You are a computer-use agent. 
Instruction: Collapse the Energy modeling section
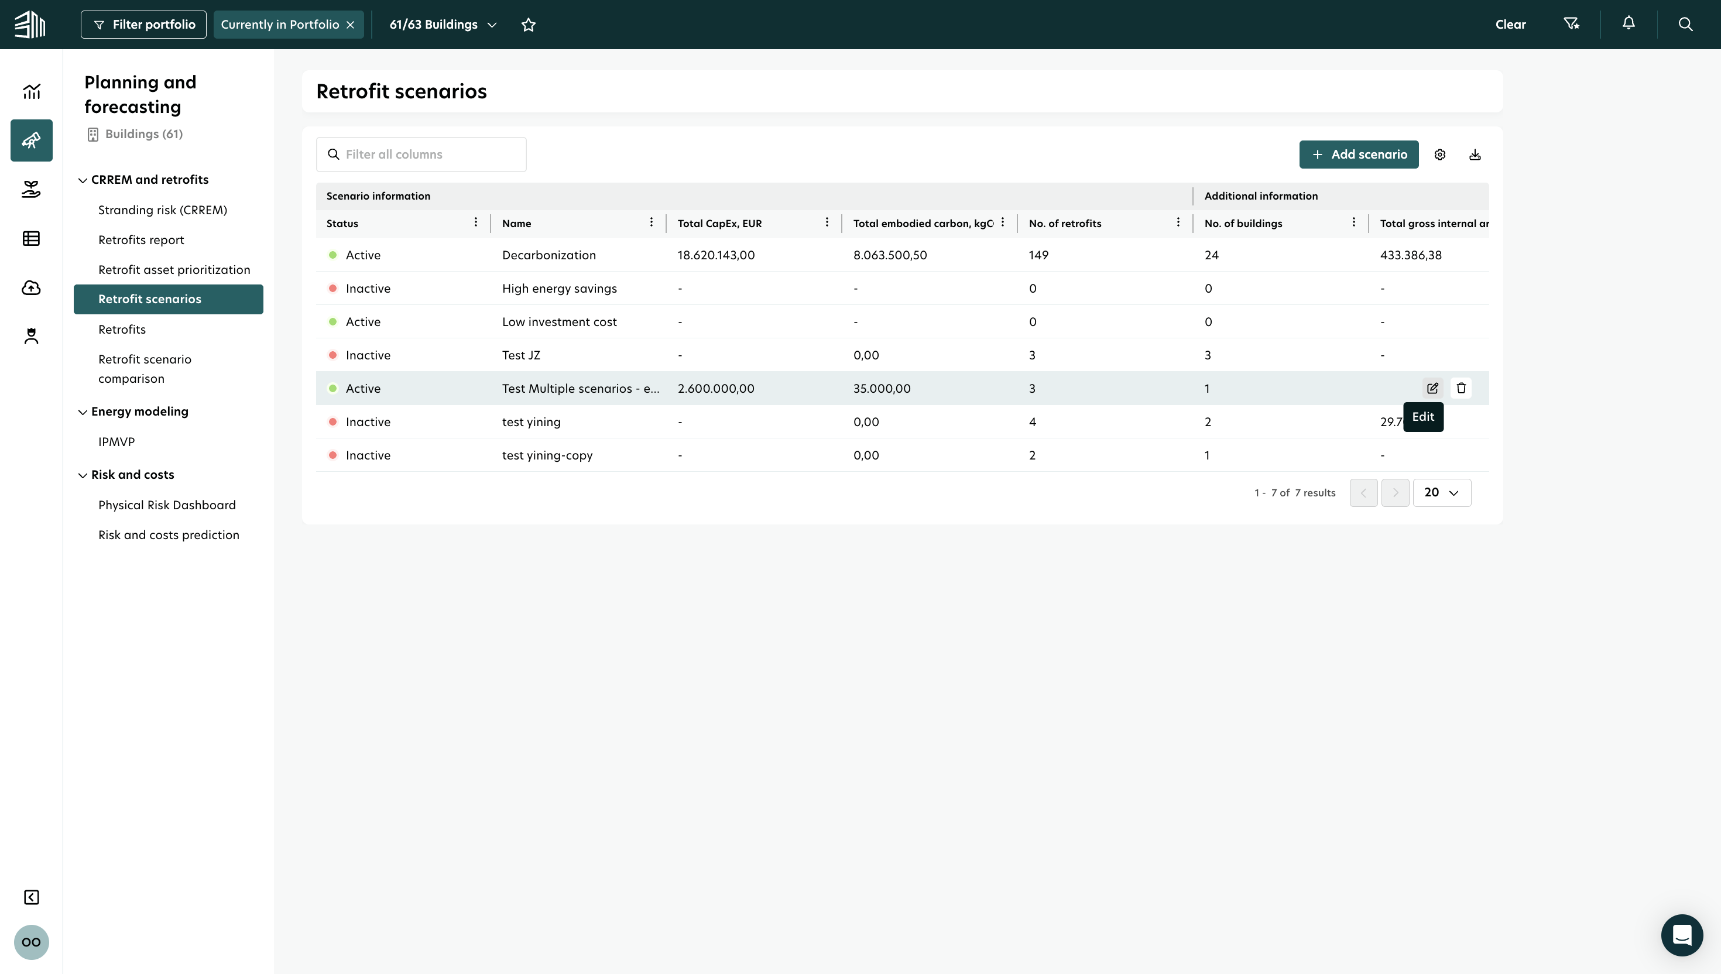[83, 412]
